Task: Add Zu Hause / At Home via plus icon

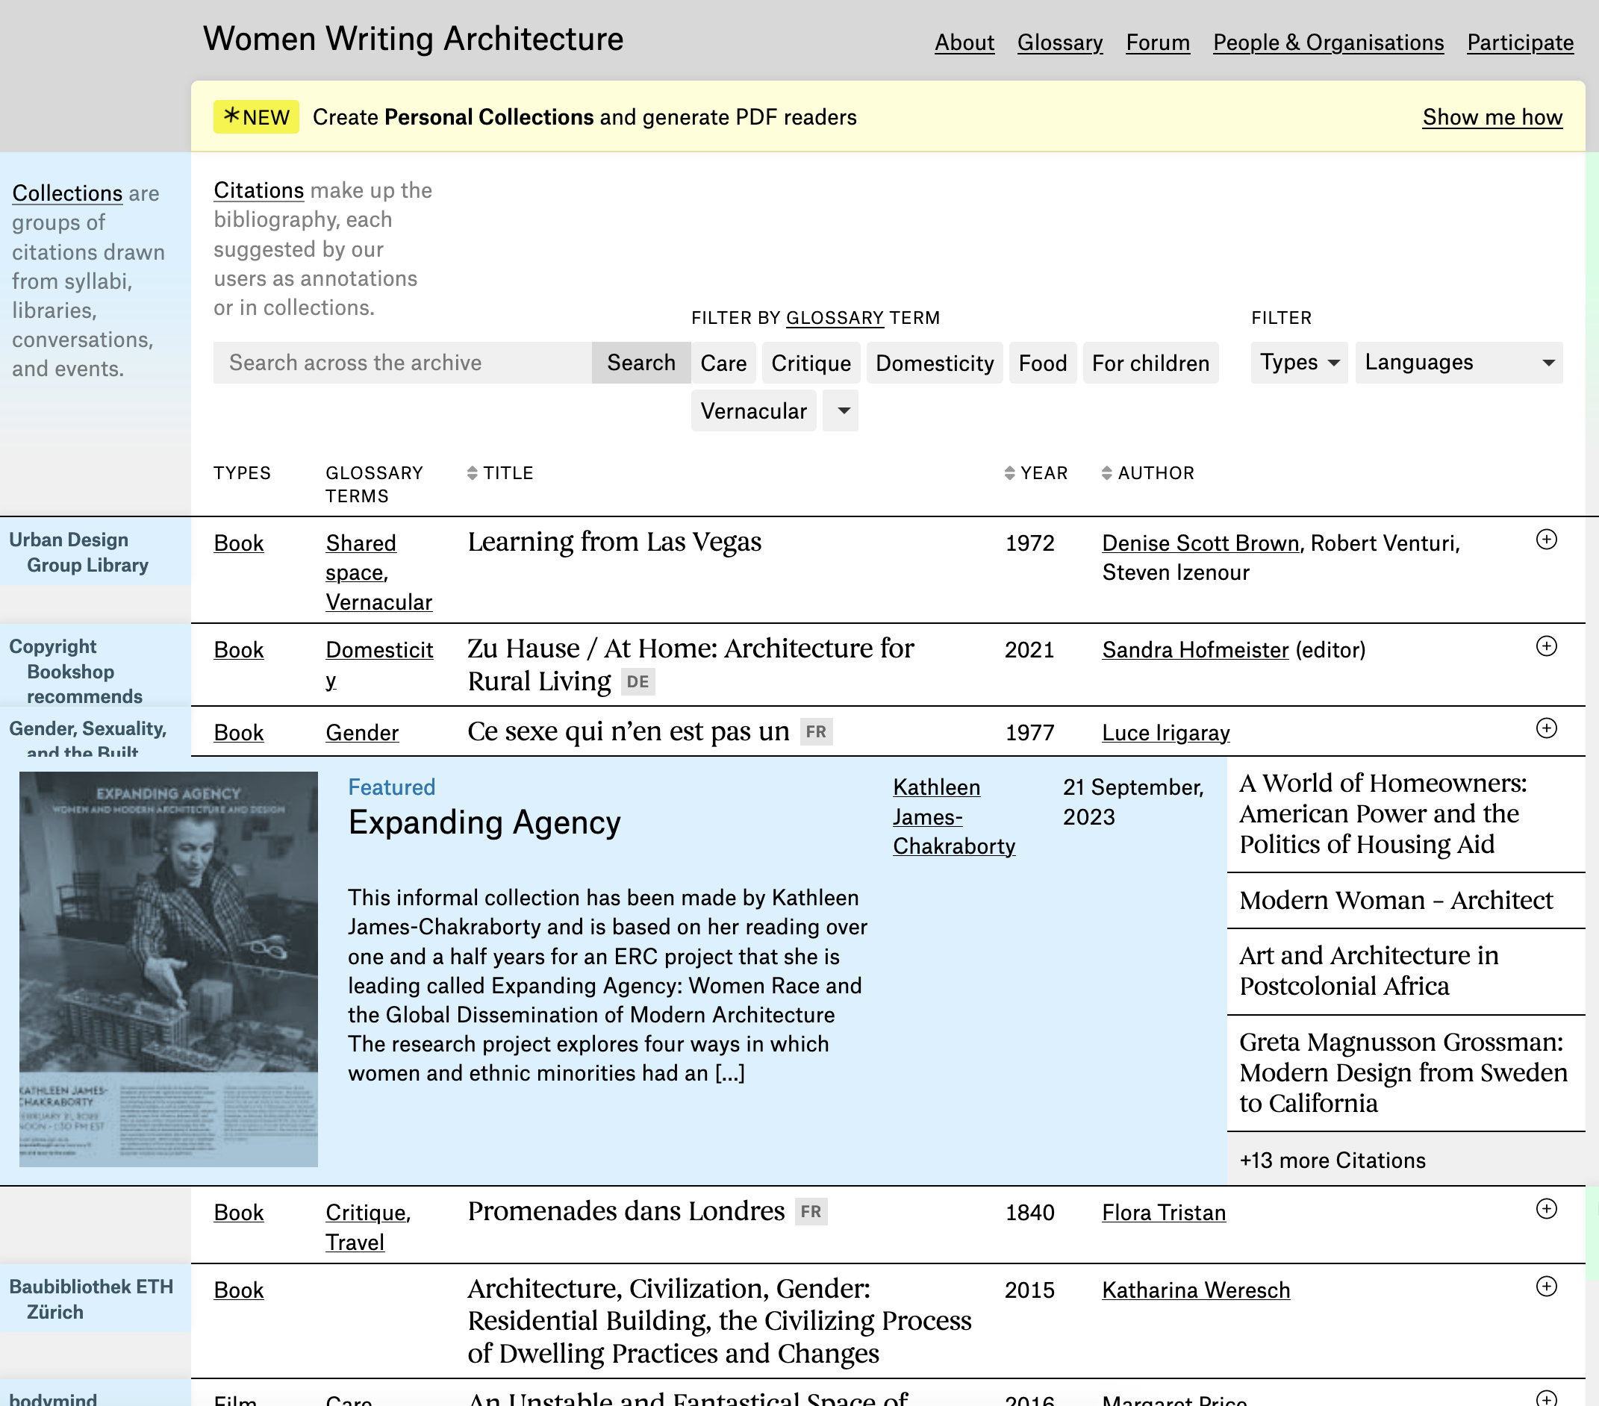Action: pos(1546,646)
